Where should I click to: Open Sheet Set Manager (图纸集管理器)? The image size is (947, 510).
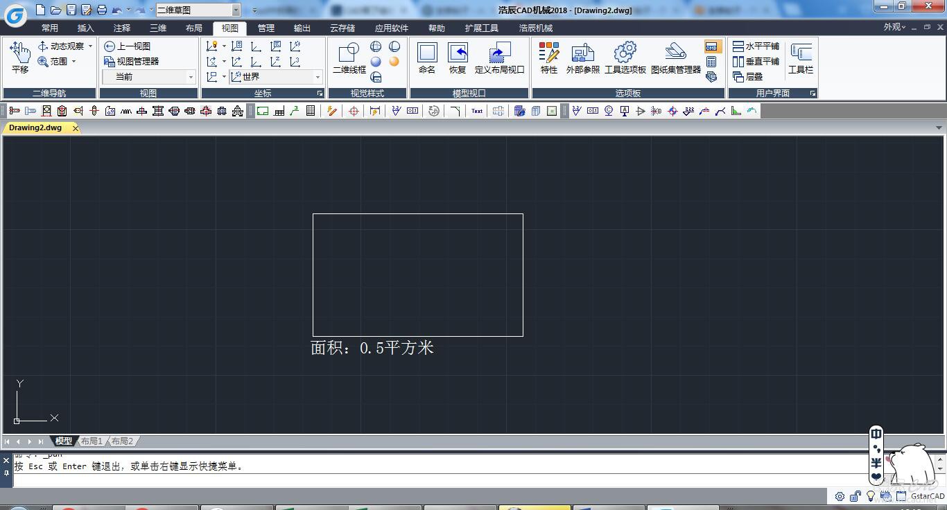pyautogui.click(x=675, y=57)
